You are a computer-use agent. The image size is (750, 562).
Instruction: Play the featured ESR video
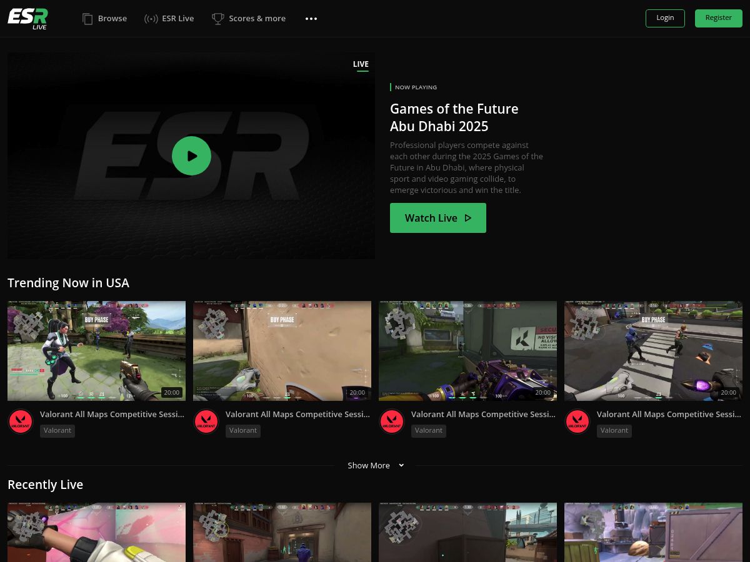pyautogui.click(x=191, y=155)
